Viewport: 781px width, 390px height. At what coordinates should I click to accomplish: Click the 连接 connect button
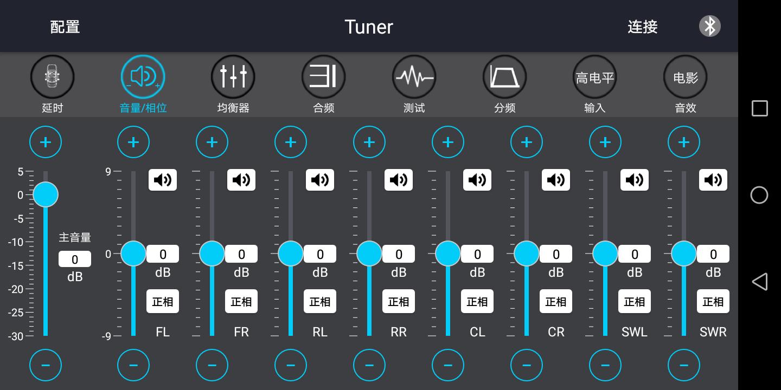(x=643, y=26)
